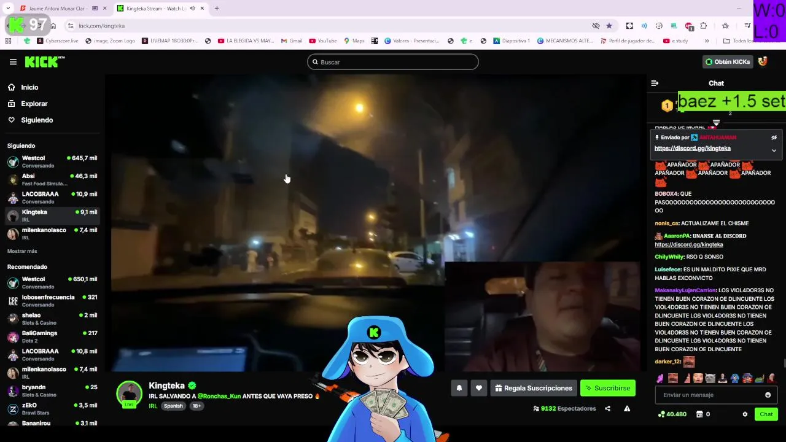
Task: Open lobosenfrecuencia in Recomendado list
Action: [x=52, y=301]
